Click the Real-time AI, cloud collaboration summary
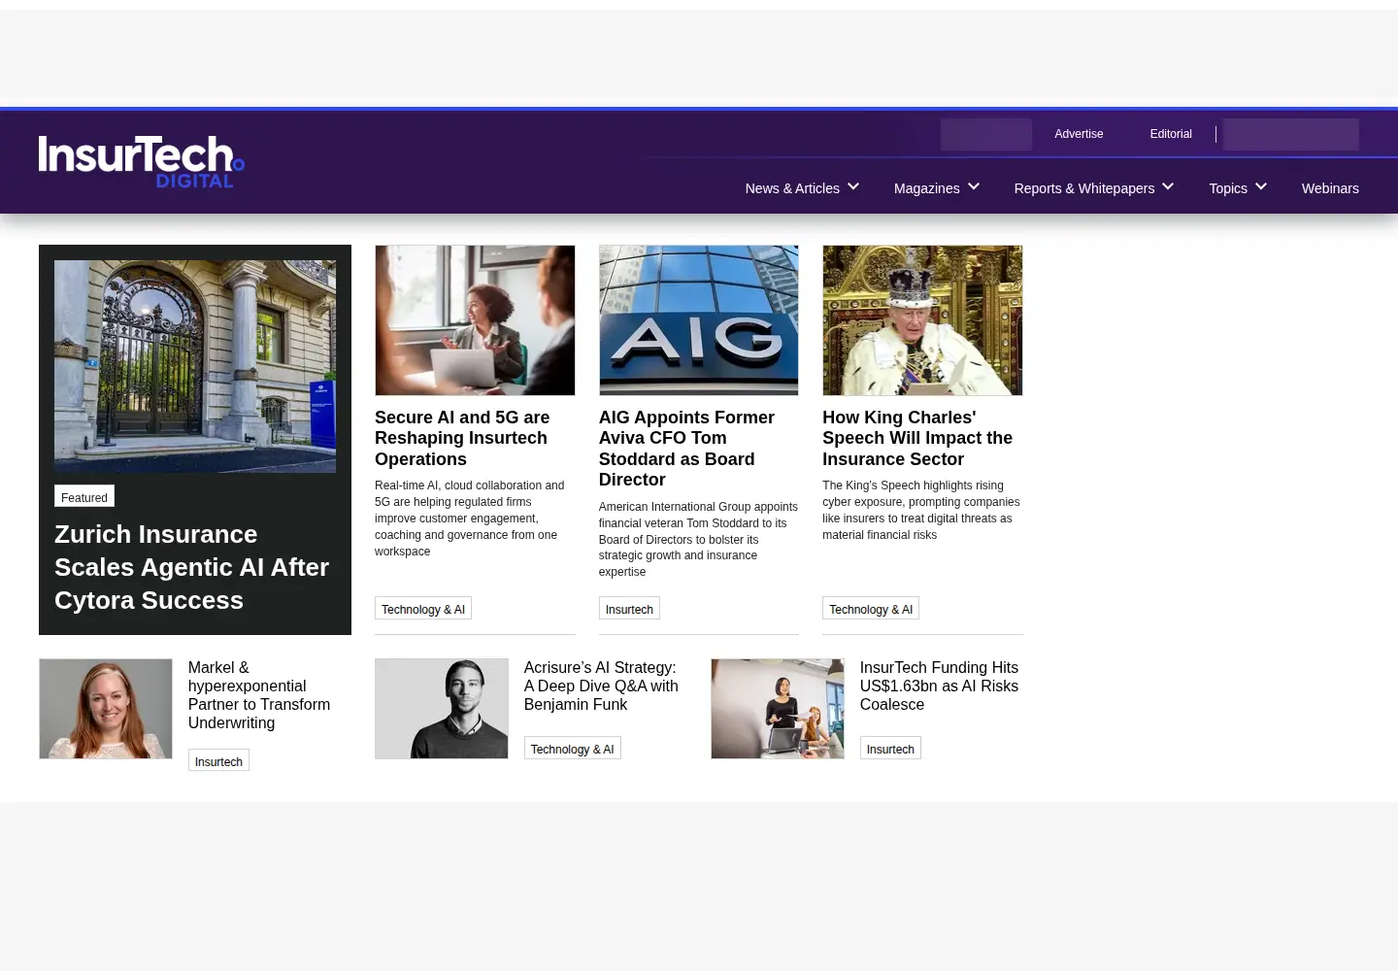Viewport: 1398px width, 971px height. [x=470, y=519]
